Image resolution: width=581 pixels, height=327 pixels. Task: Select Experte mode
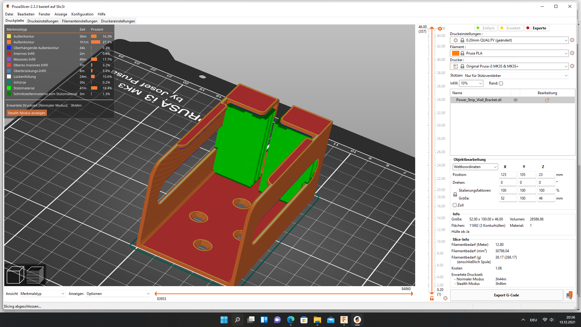click(536, 28)
